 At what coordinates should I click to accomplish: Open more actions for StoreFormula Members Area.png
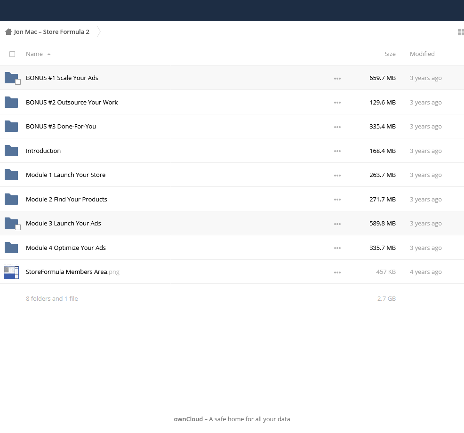coord(337,273)
